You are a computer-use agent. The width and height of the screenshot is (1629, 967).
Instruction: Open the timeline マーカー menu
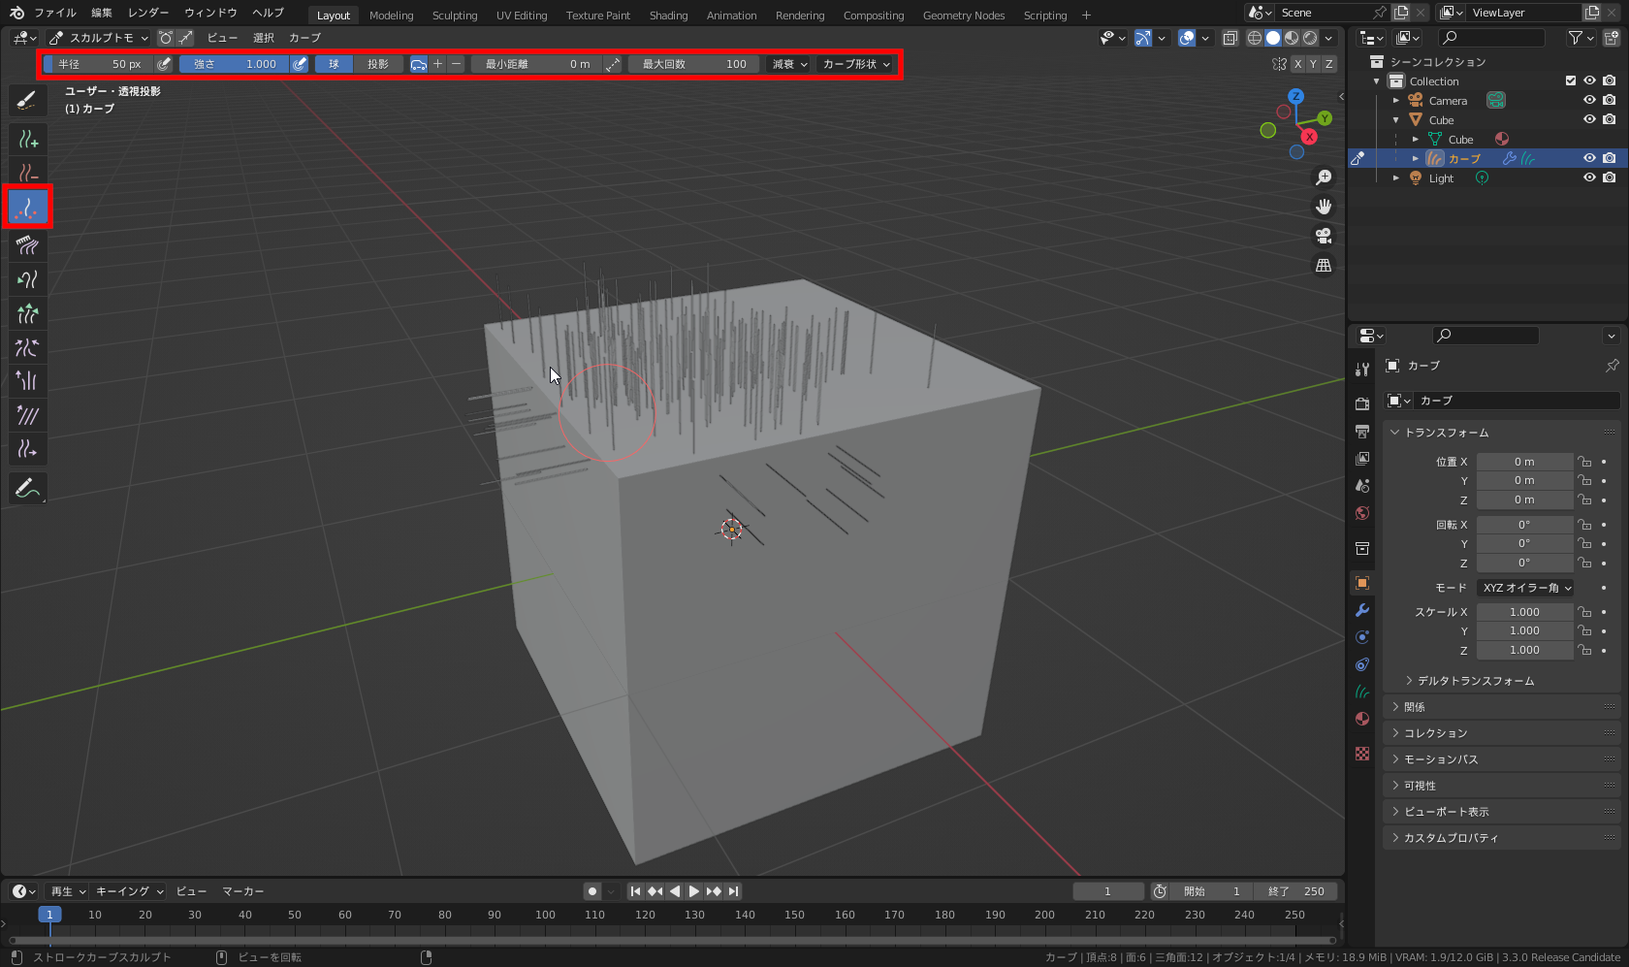click(x=242, y=891)
